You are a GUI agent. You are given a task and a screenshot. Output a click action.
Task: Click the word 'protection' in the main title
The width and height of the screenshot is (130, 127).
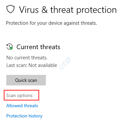pos(96,10)
